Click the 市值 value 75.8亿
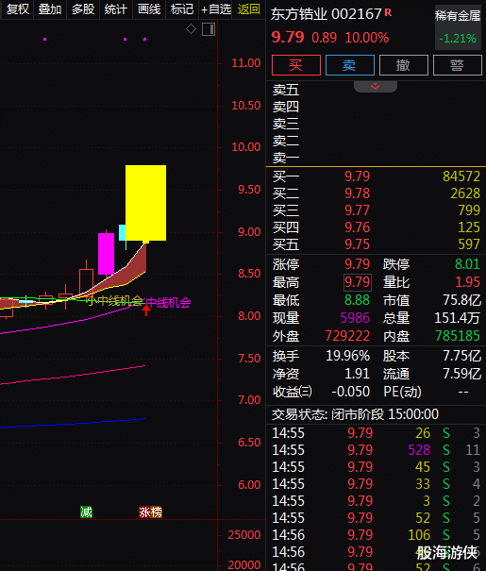The height and width of the screenshot is (571, 486). (462, 300)
